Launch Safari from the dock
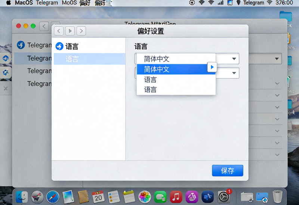This screenshot has height=205, width=299. (53, 197)
